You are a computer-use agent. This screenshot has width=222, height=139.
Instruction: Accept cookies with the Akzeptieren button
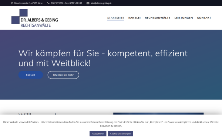98,133
